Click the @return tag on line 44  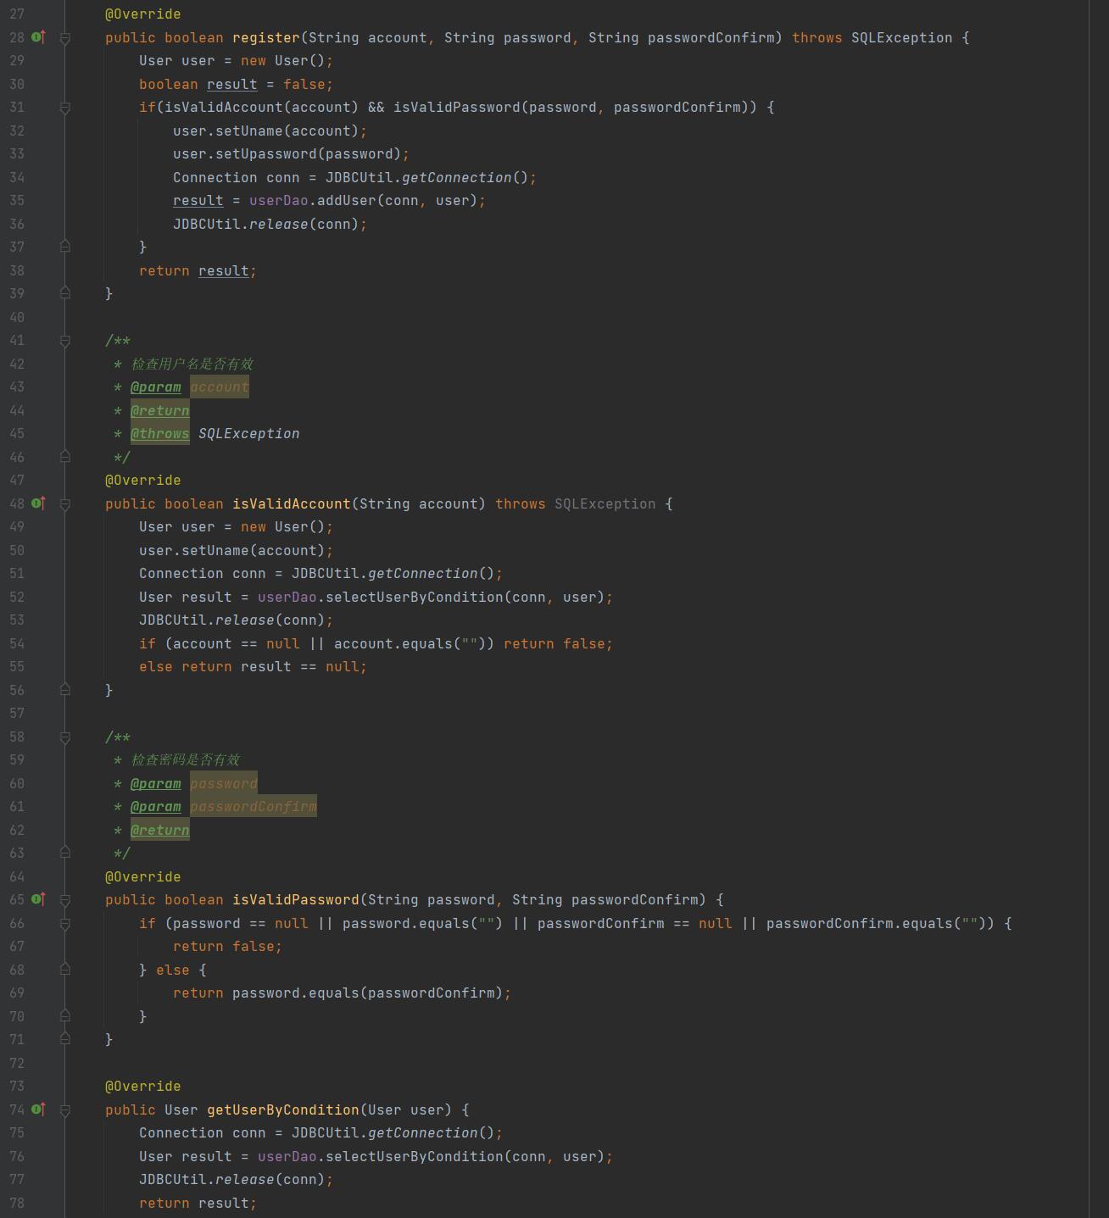pyautogui.click(x=160, y=410)
